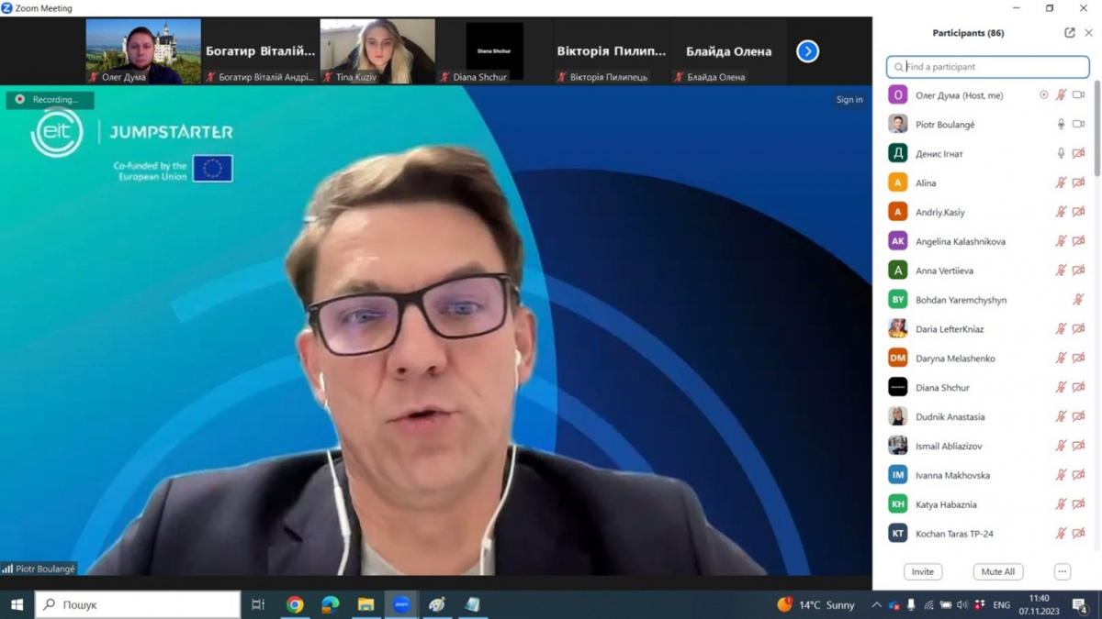Toggle Олег Дума's camera in participants list
The height and width of the screenshot is (619, 1102).
1078,95
